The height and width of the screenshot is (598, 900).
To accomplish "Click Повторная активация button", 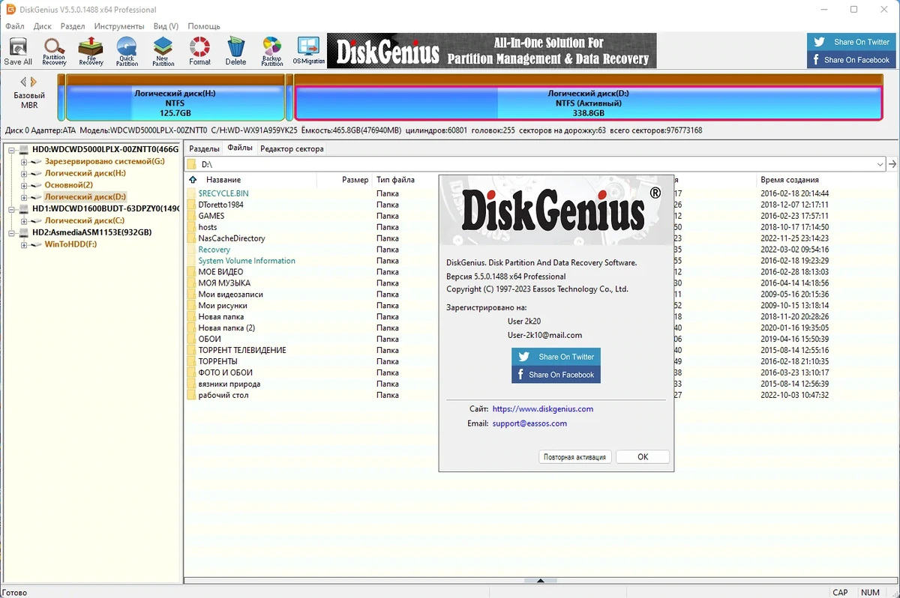I will click(575, 457).
